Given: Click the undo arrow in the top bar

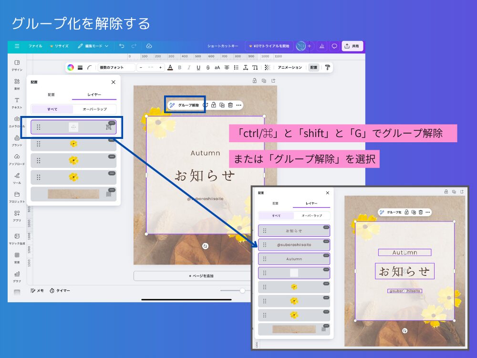Looking at the screenshot, I should pyautogui.click(x=123, y=46).
